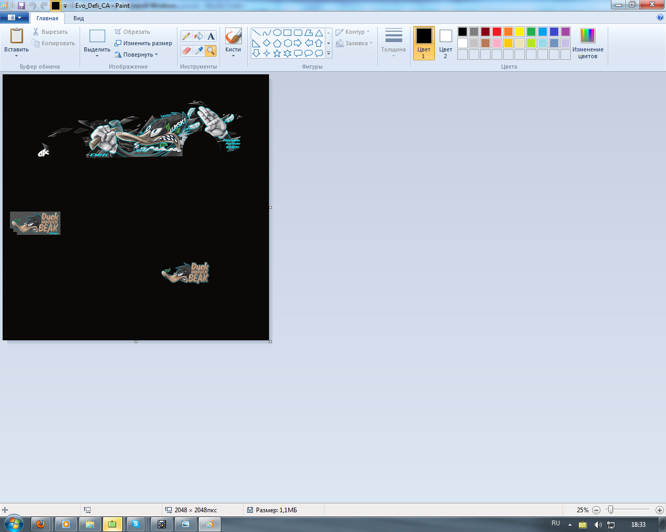Pick the green color swatch
Viewport: 666px width, 532px height.
[x=531, y=32]
